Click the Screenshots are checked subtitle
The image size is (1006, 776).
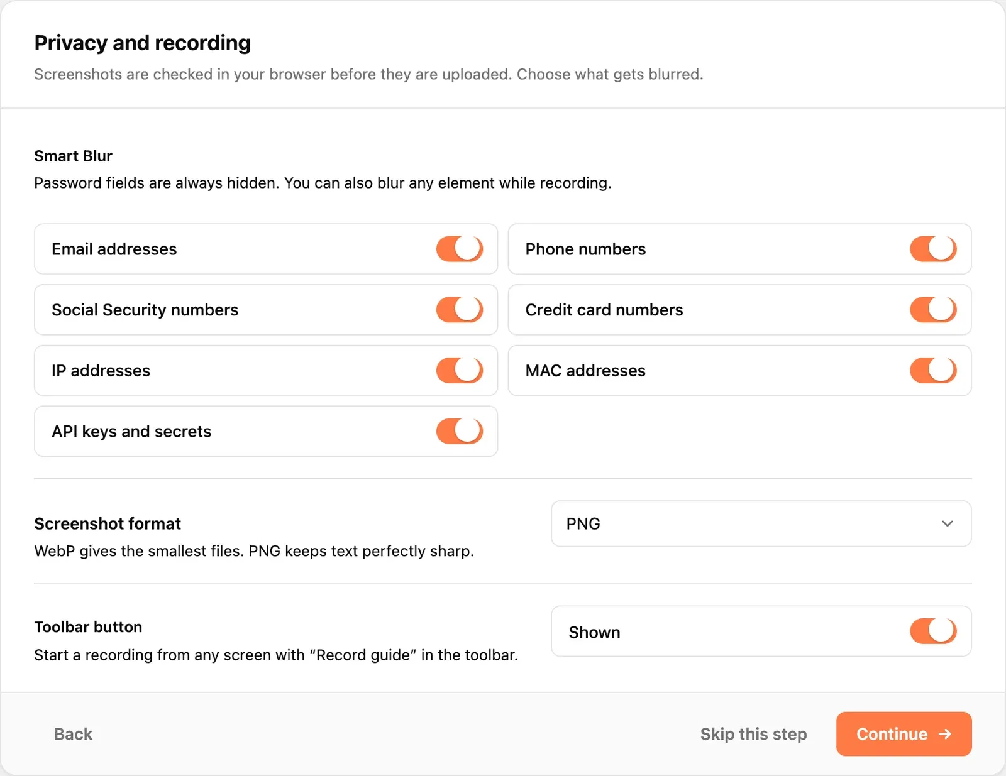tap(368, 74)
